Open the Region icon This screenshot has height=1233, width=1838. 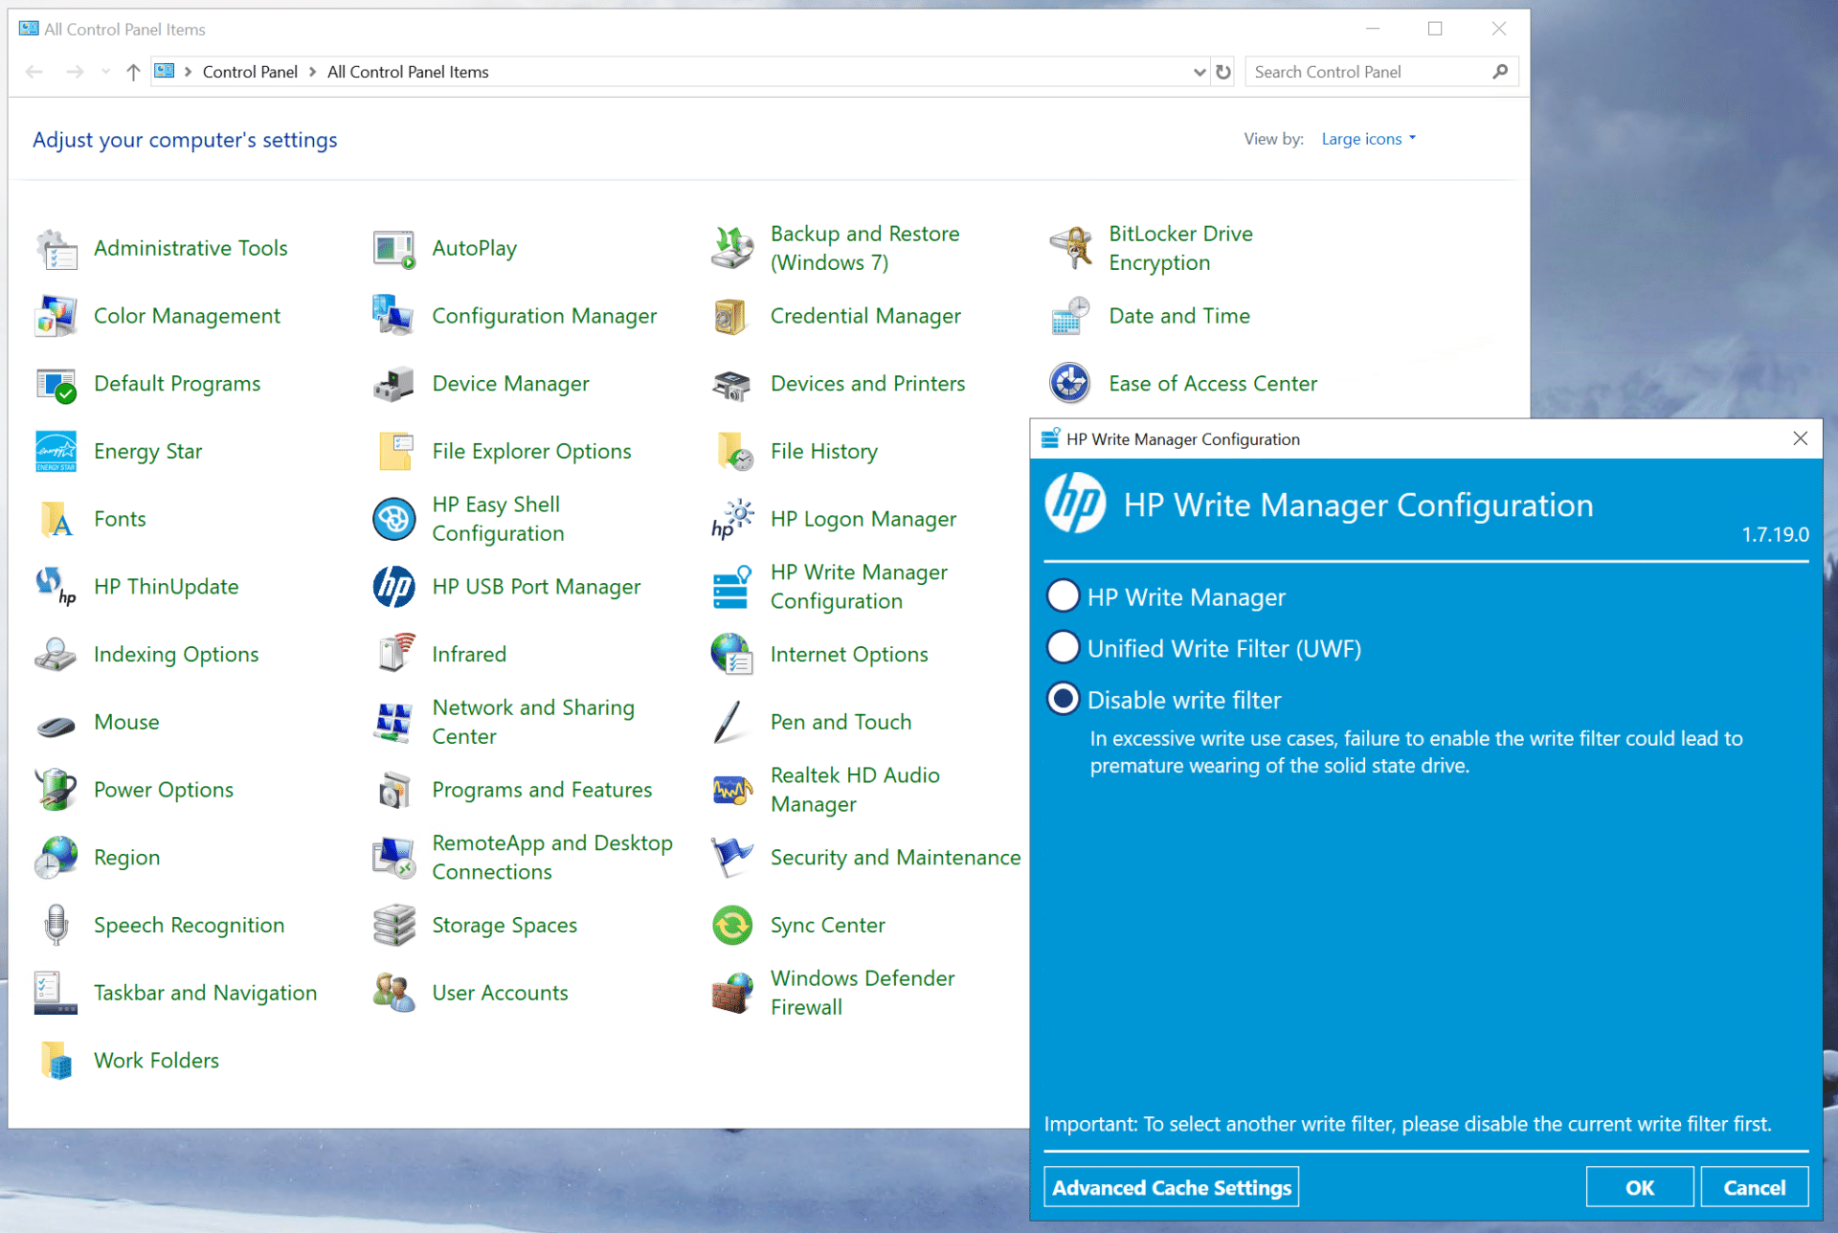coord(56,859)
